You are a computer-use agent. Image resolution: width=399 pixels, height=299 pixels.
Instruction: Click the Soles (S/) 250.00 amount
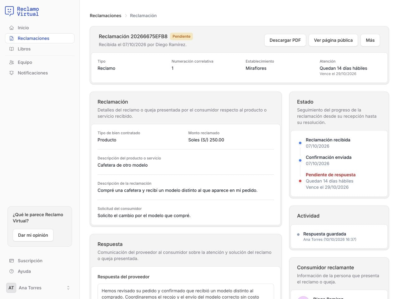[x=206, y=140]
